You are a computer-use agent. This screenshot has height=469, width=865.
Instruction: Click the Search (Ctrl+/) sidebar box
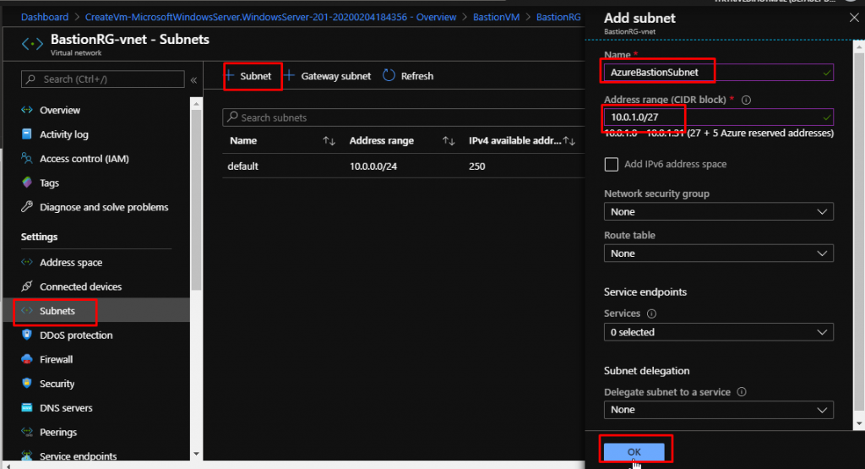point(102,79)
